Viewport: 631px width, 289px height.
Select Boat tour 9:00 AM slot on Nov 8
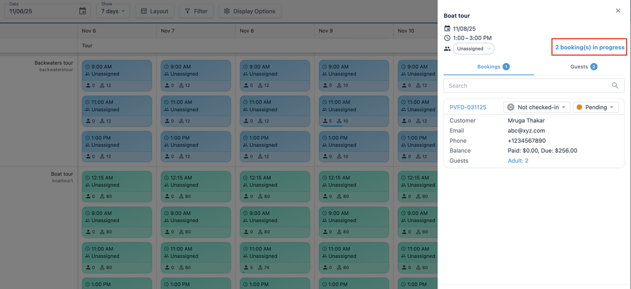coord(275,222)
